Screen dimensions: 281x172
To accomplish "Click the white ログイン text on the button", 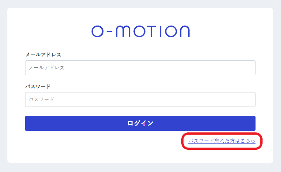I will point(140,123).
